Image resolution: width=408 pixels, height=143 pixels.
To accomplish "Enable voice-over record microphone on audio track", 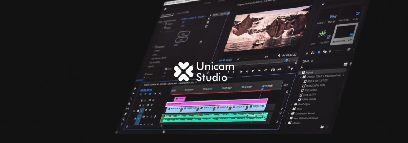I will 155,117.
